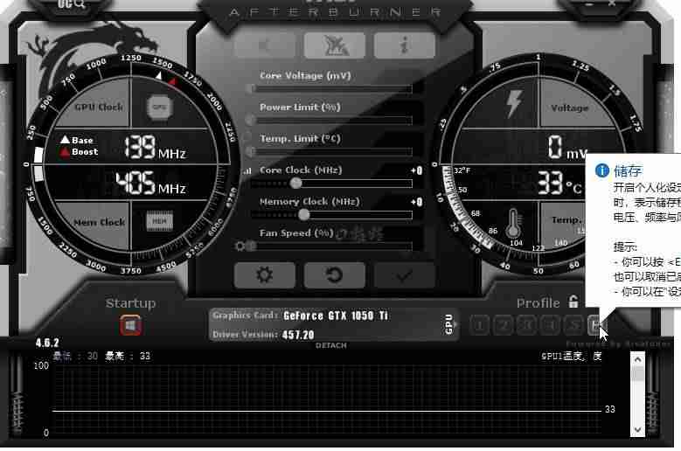Viewport: 681px width, 451px height.
Task: Open the settings gear button
Action: point(265,275)
